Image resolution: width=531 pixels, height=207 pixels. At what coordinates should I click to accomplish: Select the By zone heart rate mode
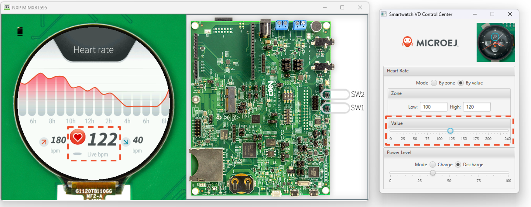[434, 83]
